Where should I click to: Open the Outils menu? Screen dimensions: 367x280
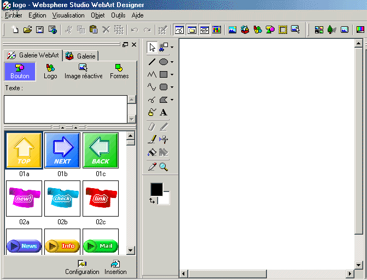(x=118, y=15)
